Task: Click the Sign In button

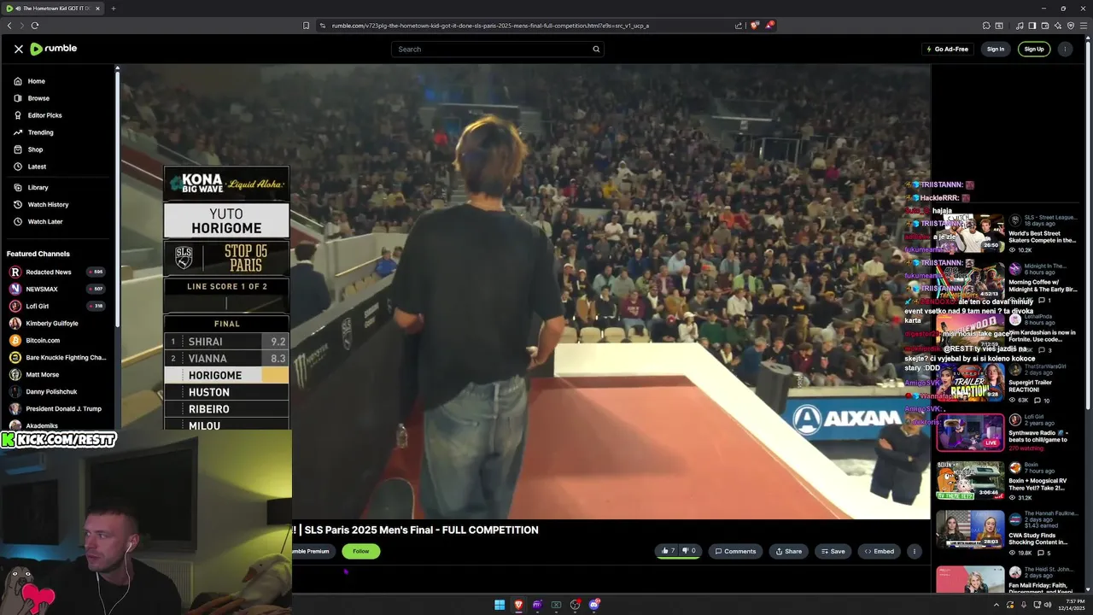Action: 996,49
